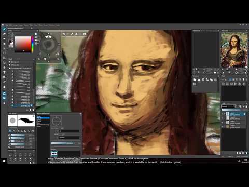249x187 pixels.
Task: Click the rainbow hue strip beside color square
Action: click(x=32, y=44)
